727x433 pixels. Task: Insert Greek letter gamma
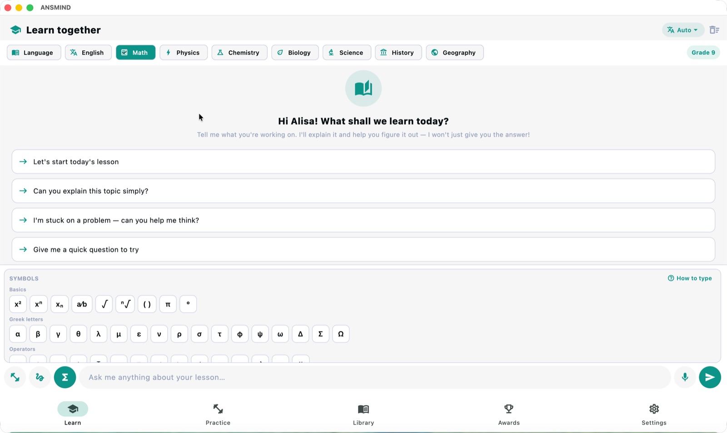(58, 334)
